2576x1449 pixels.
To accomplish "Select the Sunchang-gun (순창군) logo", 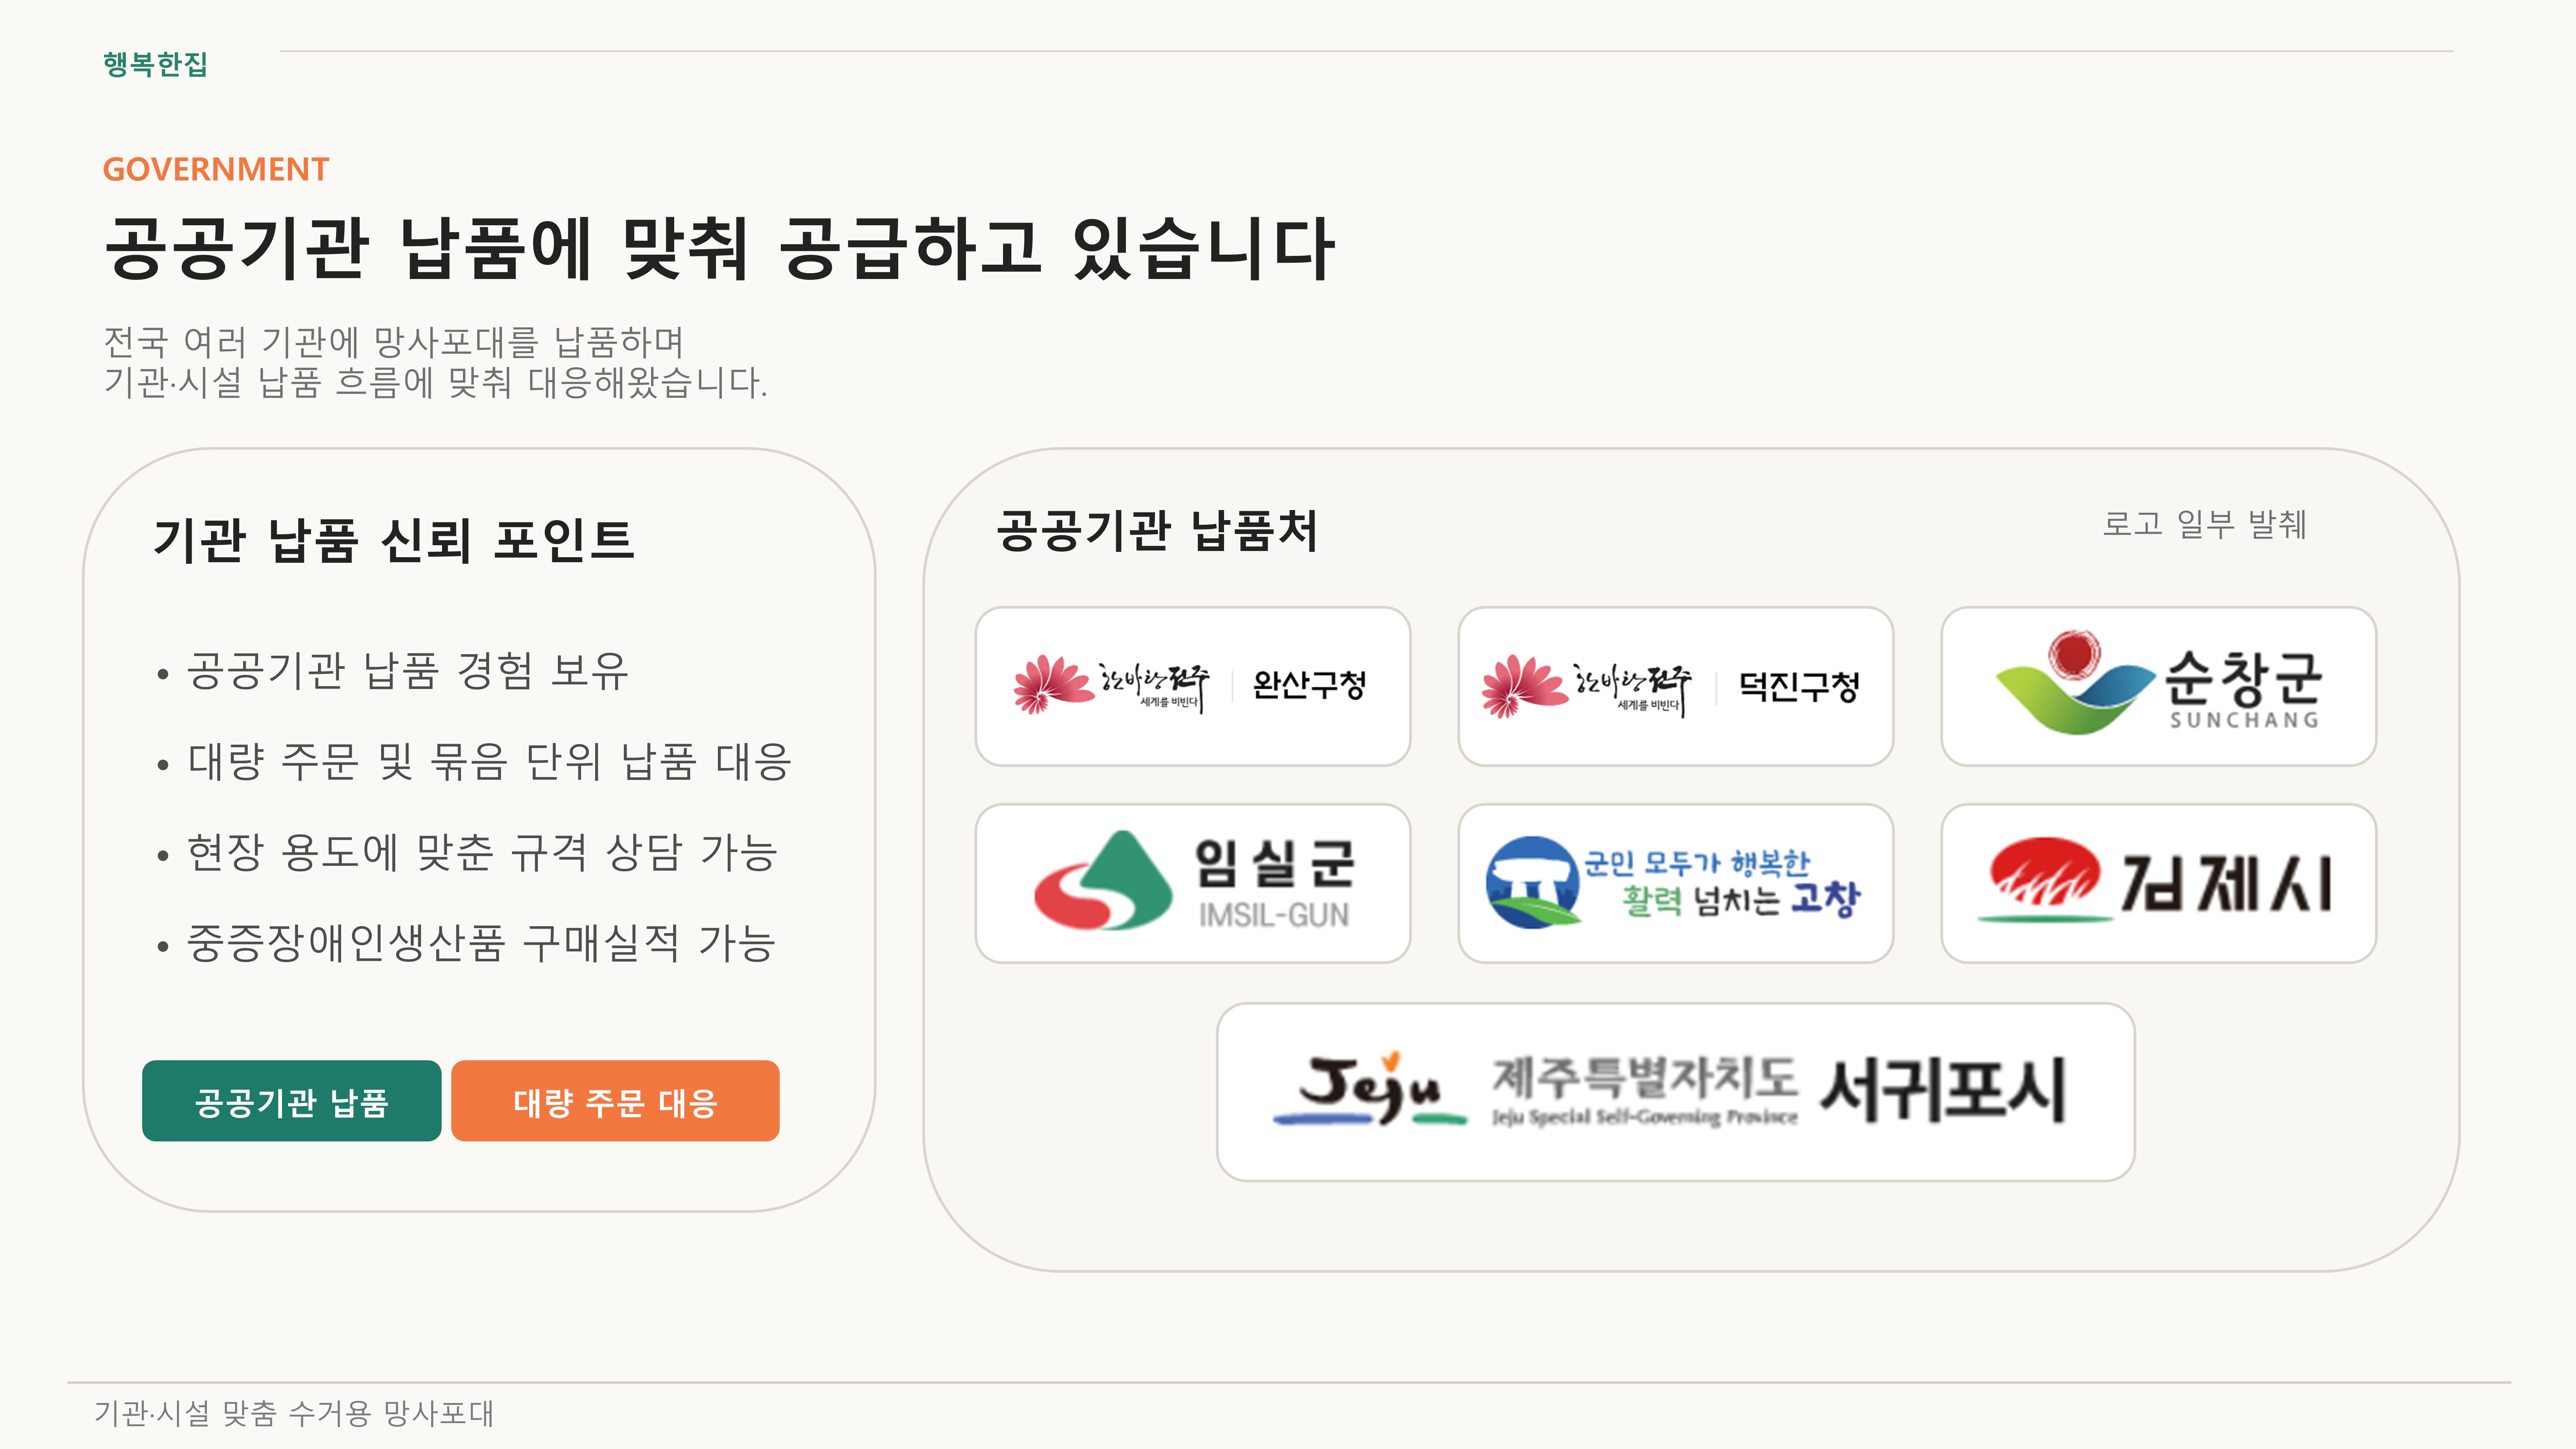I will [2158, 686].
